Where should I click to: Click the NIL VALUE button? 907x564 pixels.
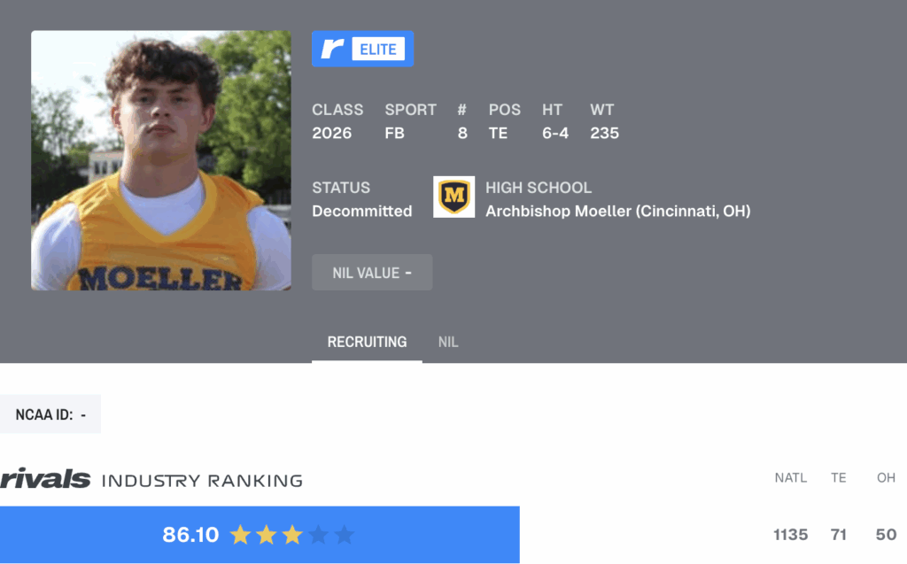372,273
